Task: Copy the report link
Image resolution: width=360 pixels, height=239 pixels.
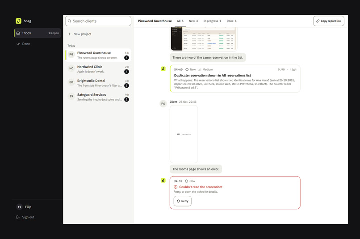Action: click(x=329, y=21)
